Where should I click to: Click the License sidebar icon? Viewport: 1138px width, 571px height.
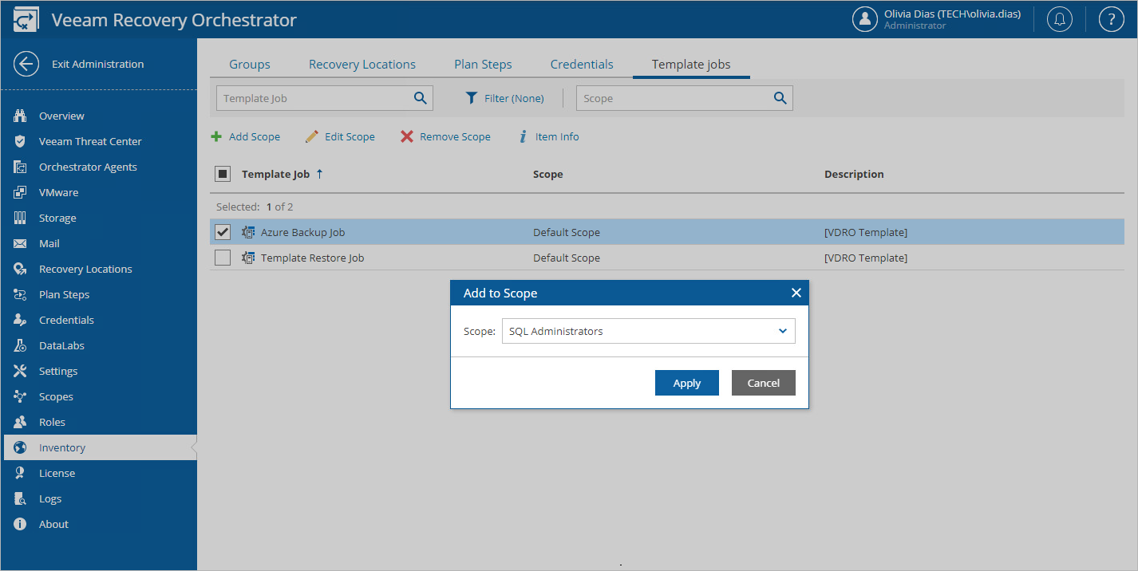tap(21, 473)
